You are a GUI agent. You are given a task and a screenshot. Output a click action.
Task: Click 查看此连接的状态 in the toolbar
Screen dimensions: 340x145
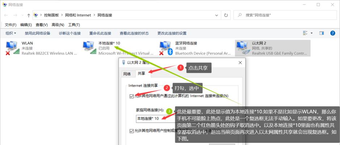(x=134, y=33)
